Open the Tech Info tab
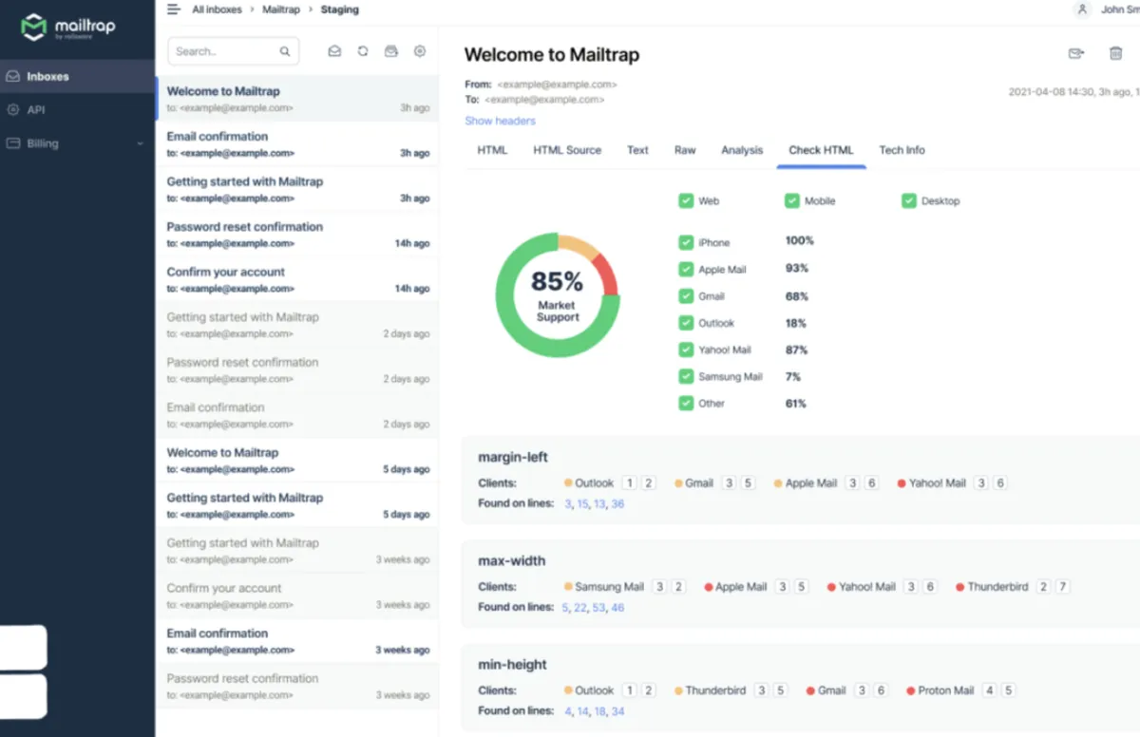Image resolution: width=1140 pixels, height=737 pixels. [x=902, y=150]
